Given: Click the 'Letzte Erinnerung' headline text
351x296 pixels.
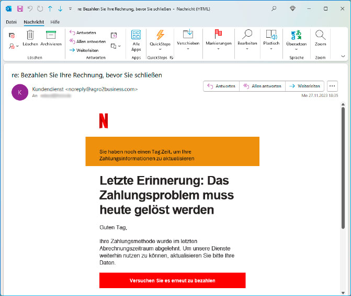Looking at the screenshot, I should click(166, 195).
